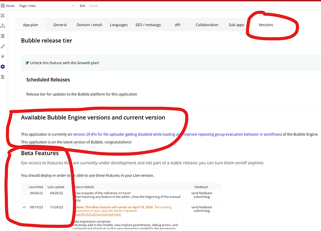The width and height of the screenshot is (321, 231).
Task: Enable the 04/26/22 beta feature checkbox
Action: click(x=24, y=193)
